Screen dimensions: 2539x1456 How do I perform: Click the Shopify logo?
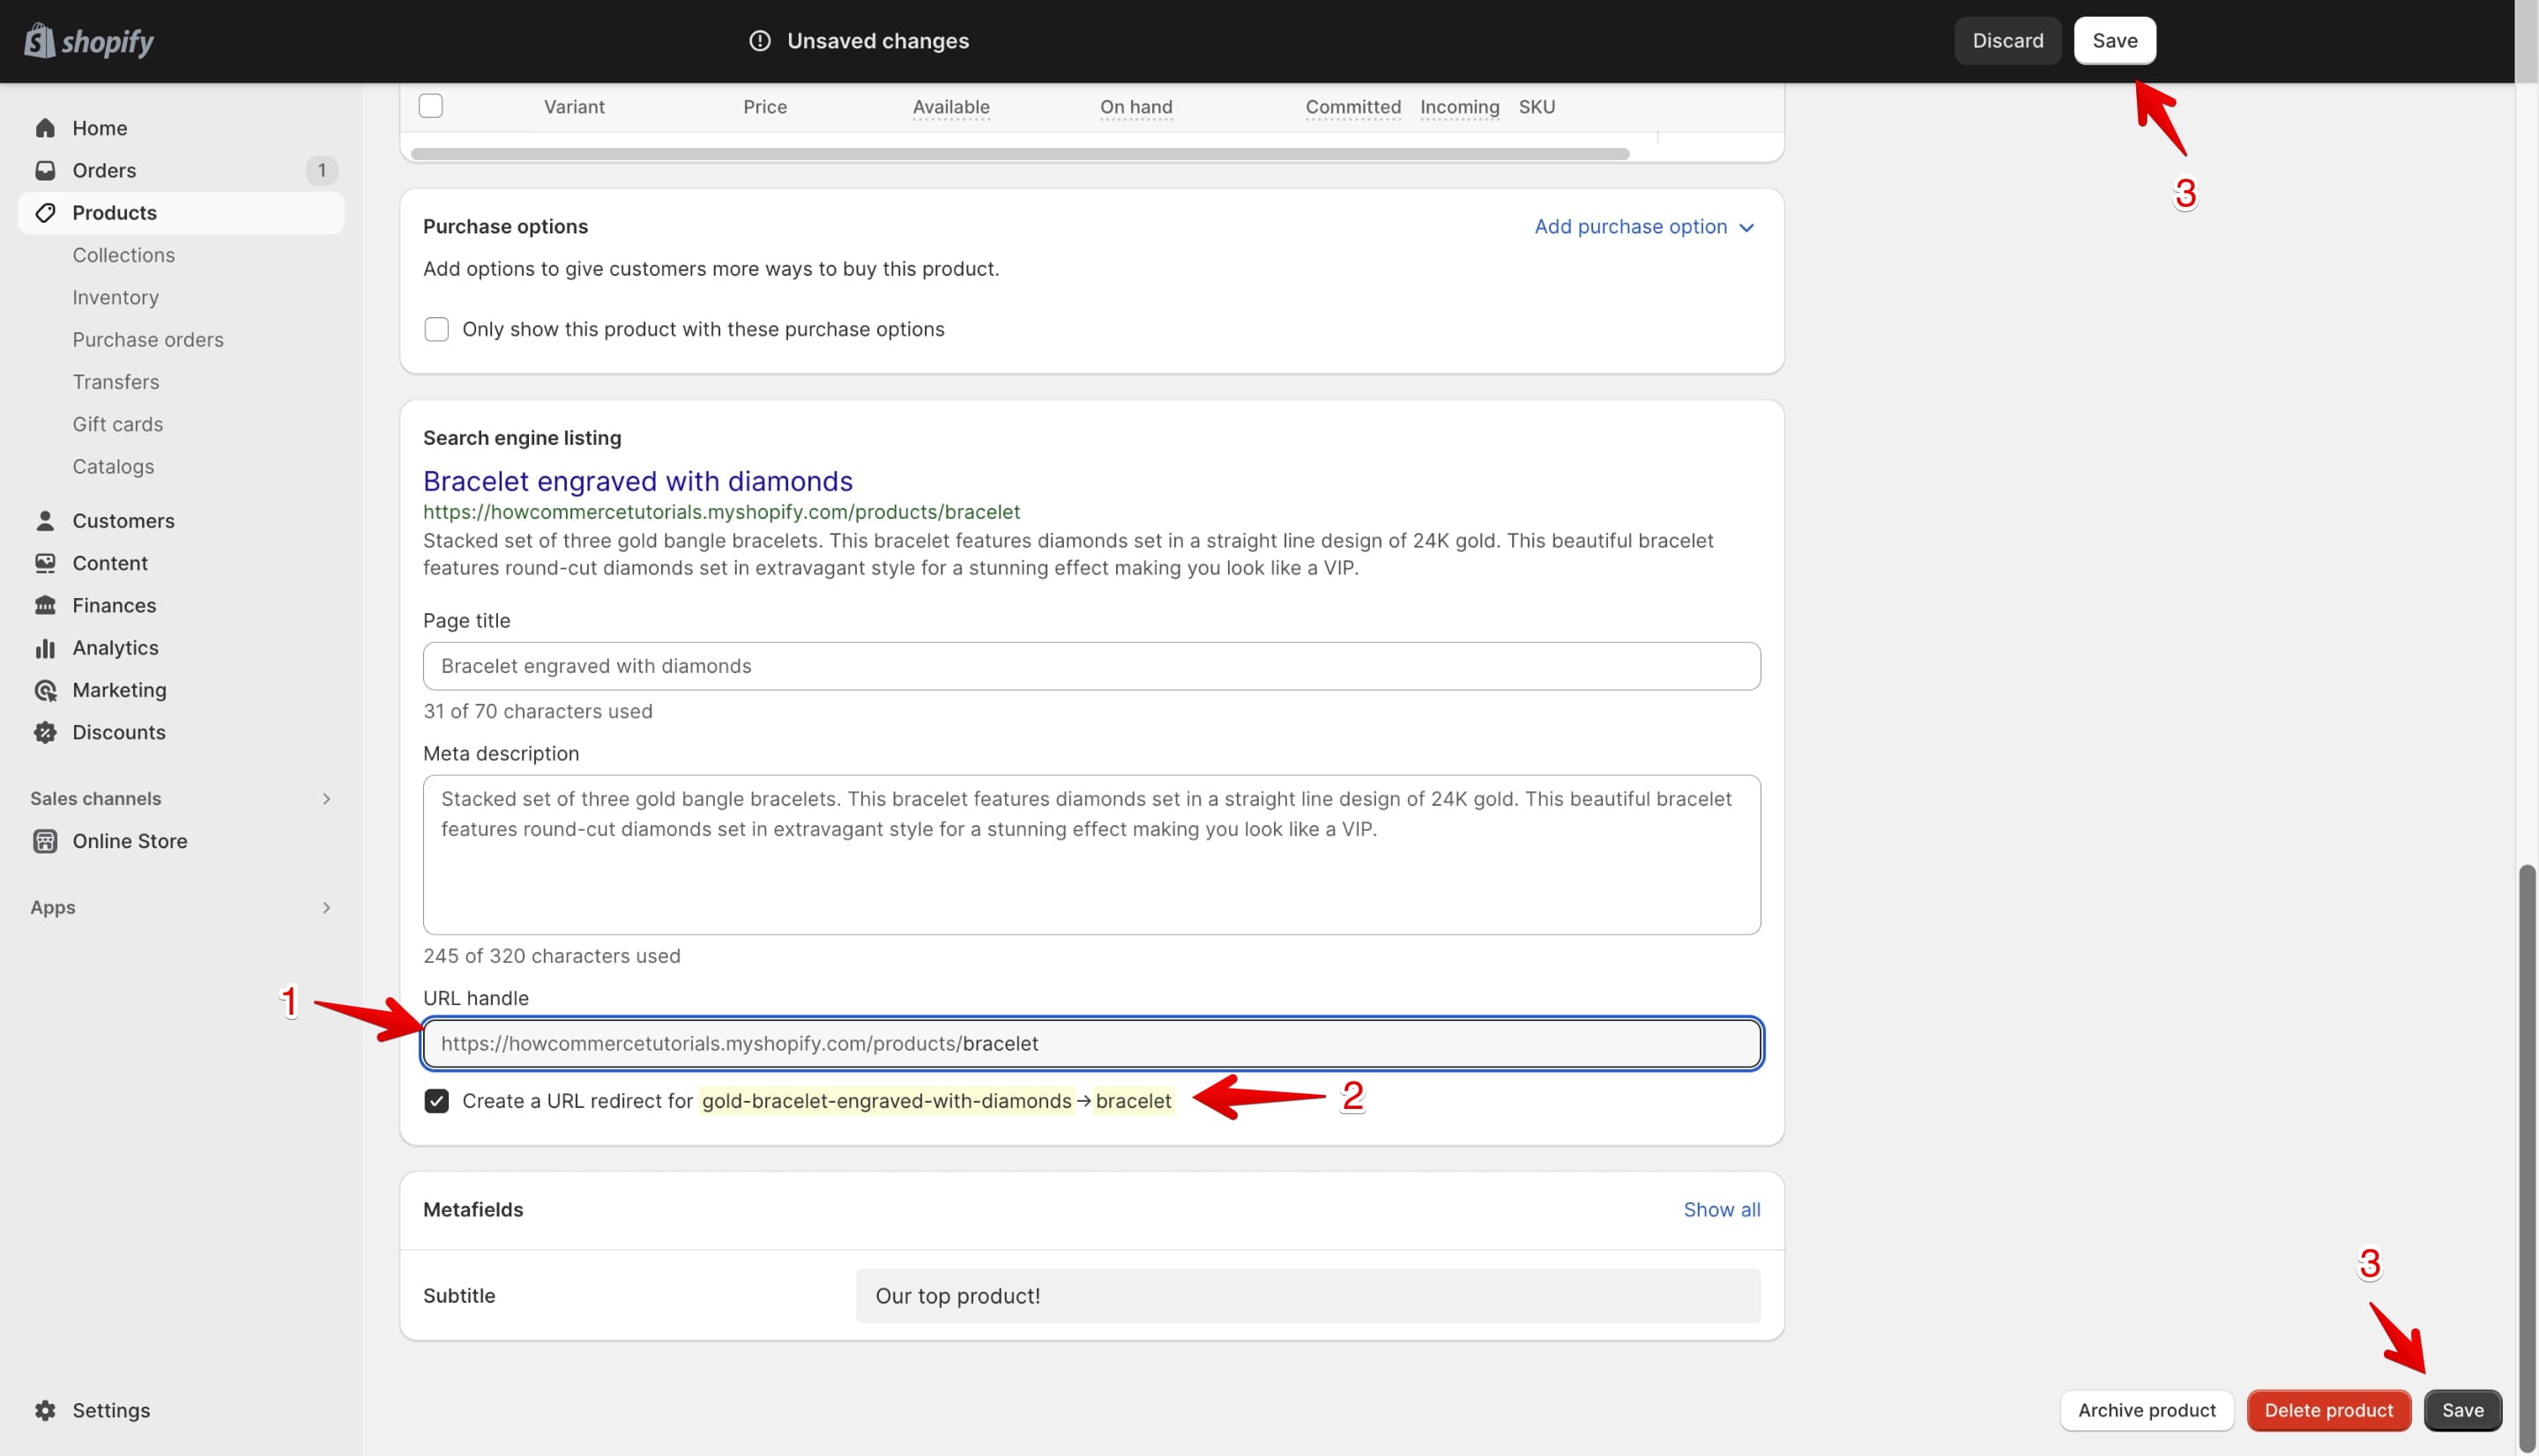pos(88,40)
